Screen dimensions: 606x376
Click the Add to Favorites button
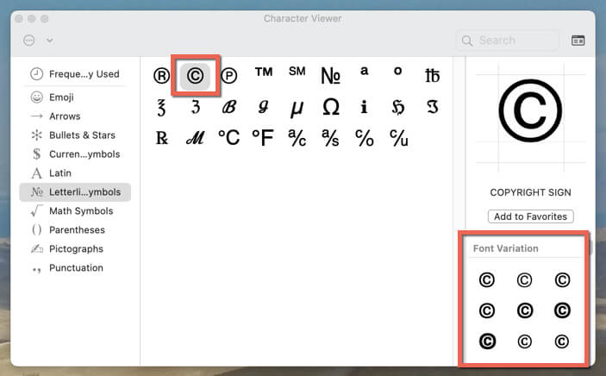530,216
